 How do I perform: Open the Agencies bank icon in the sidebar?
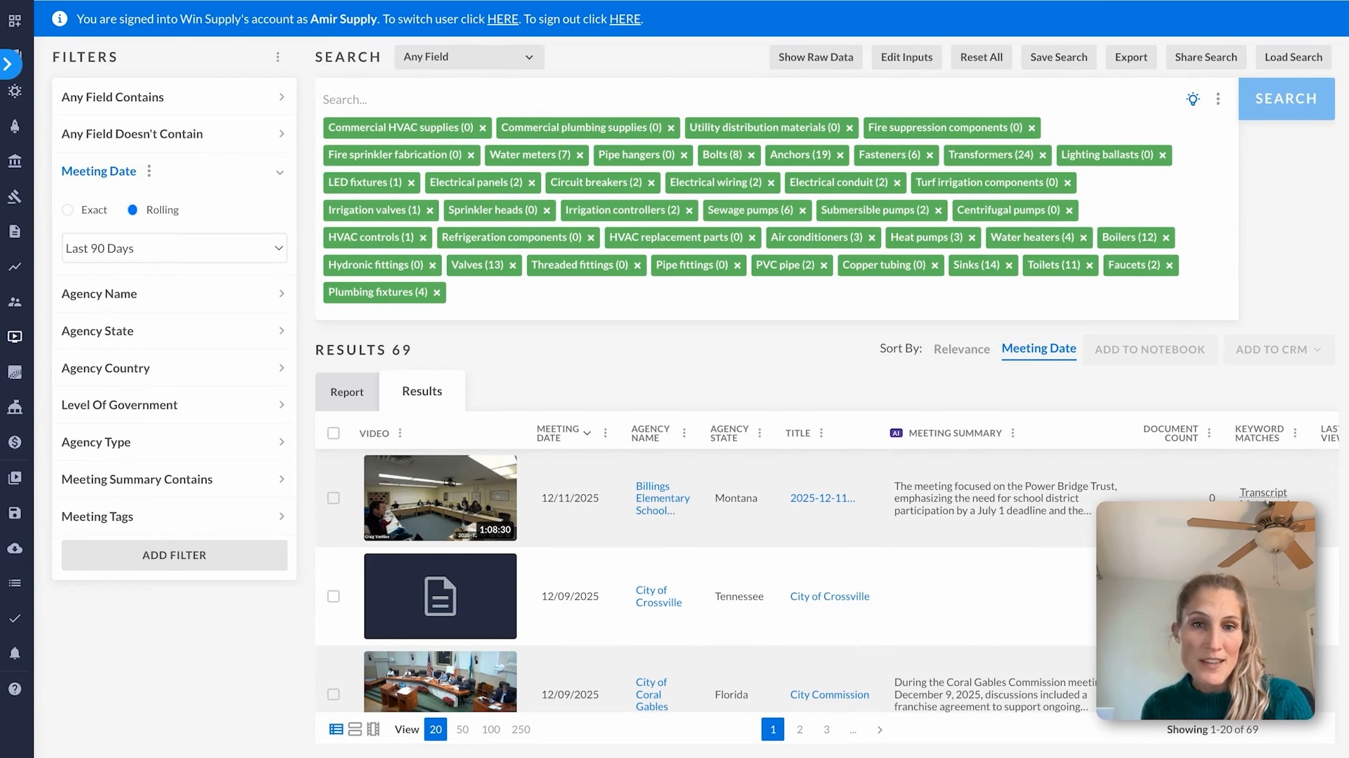(15, 161)
